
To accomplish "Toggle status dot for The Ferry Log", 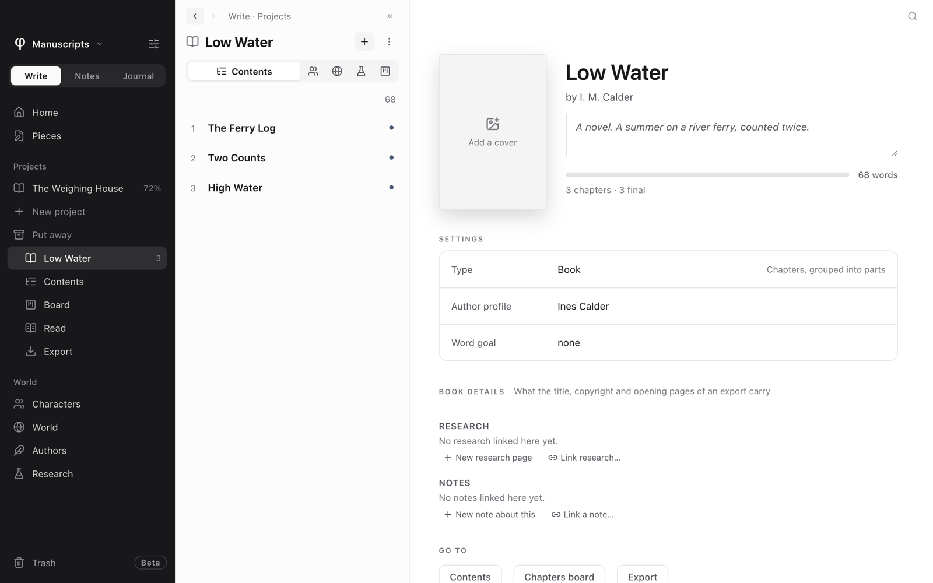I will 391,128.
